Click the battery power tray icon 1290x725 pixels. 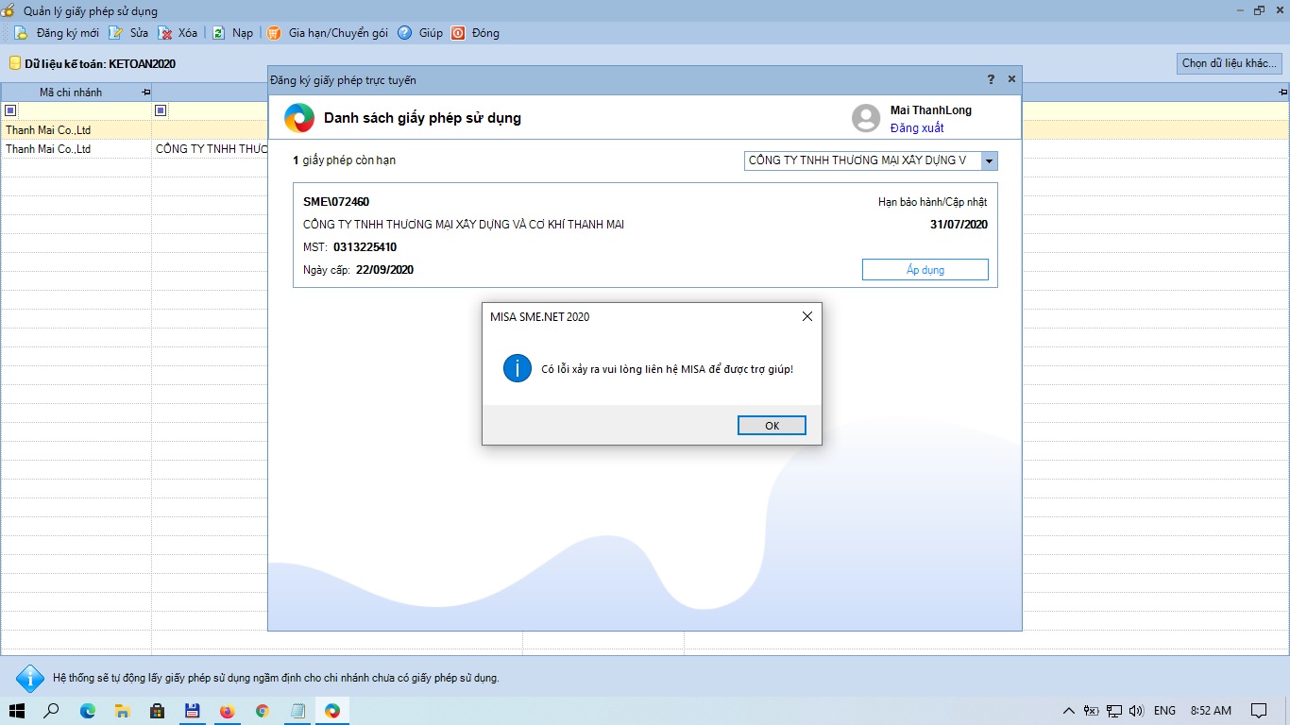point(1091,711)
